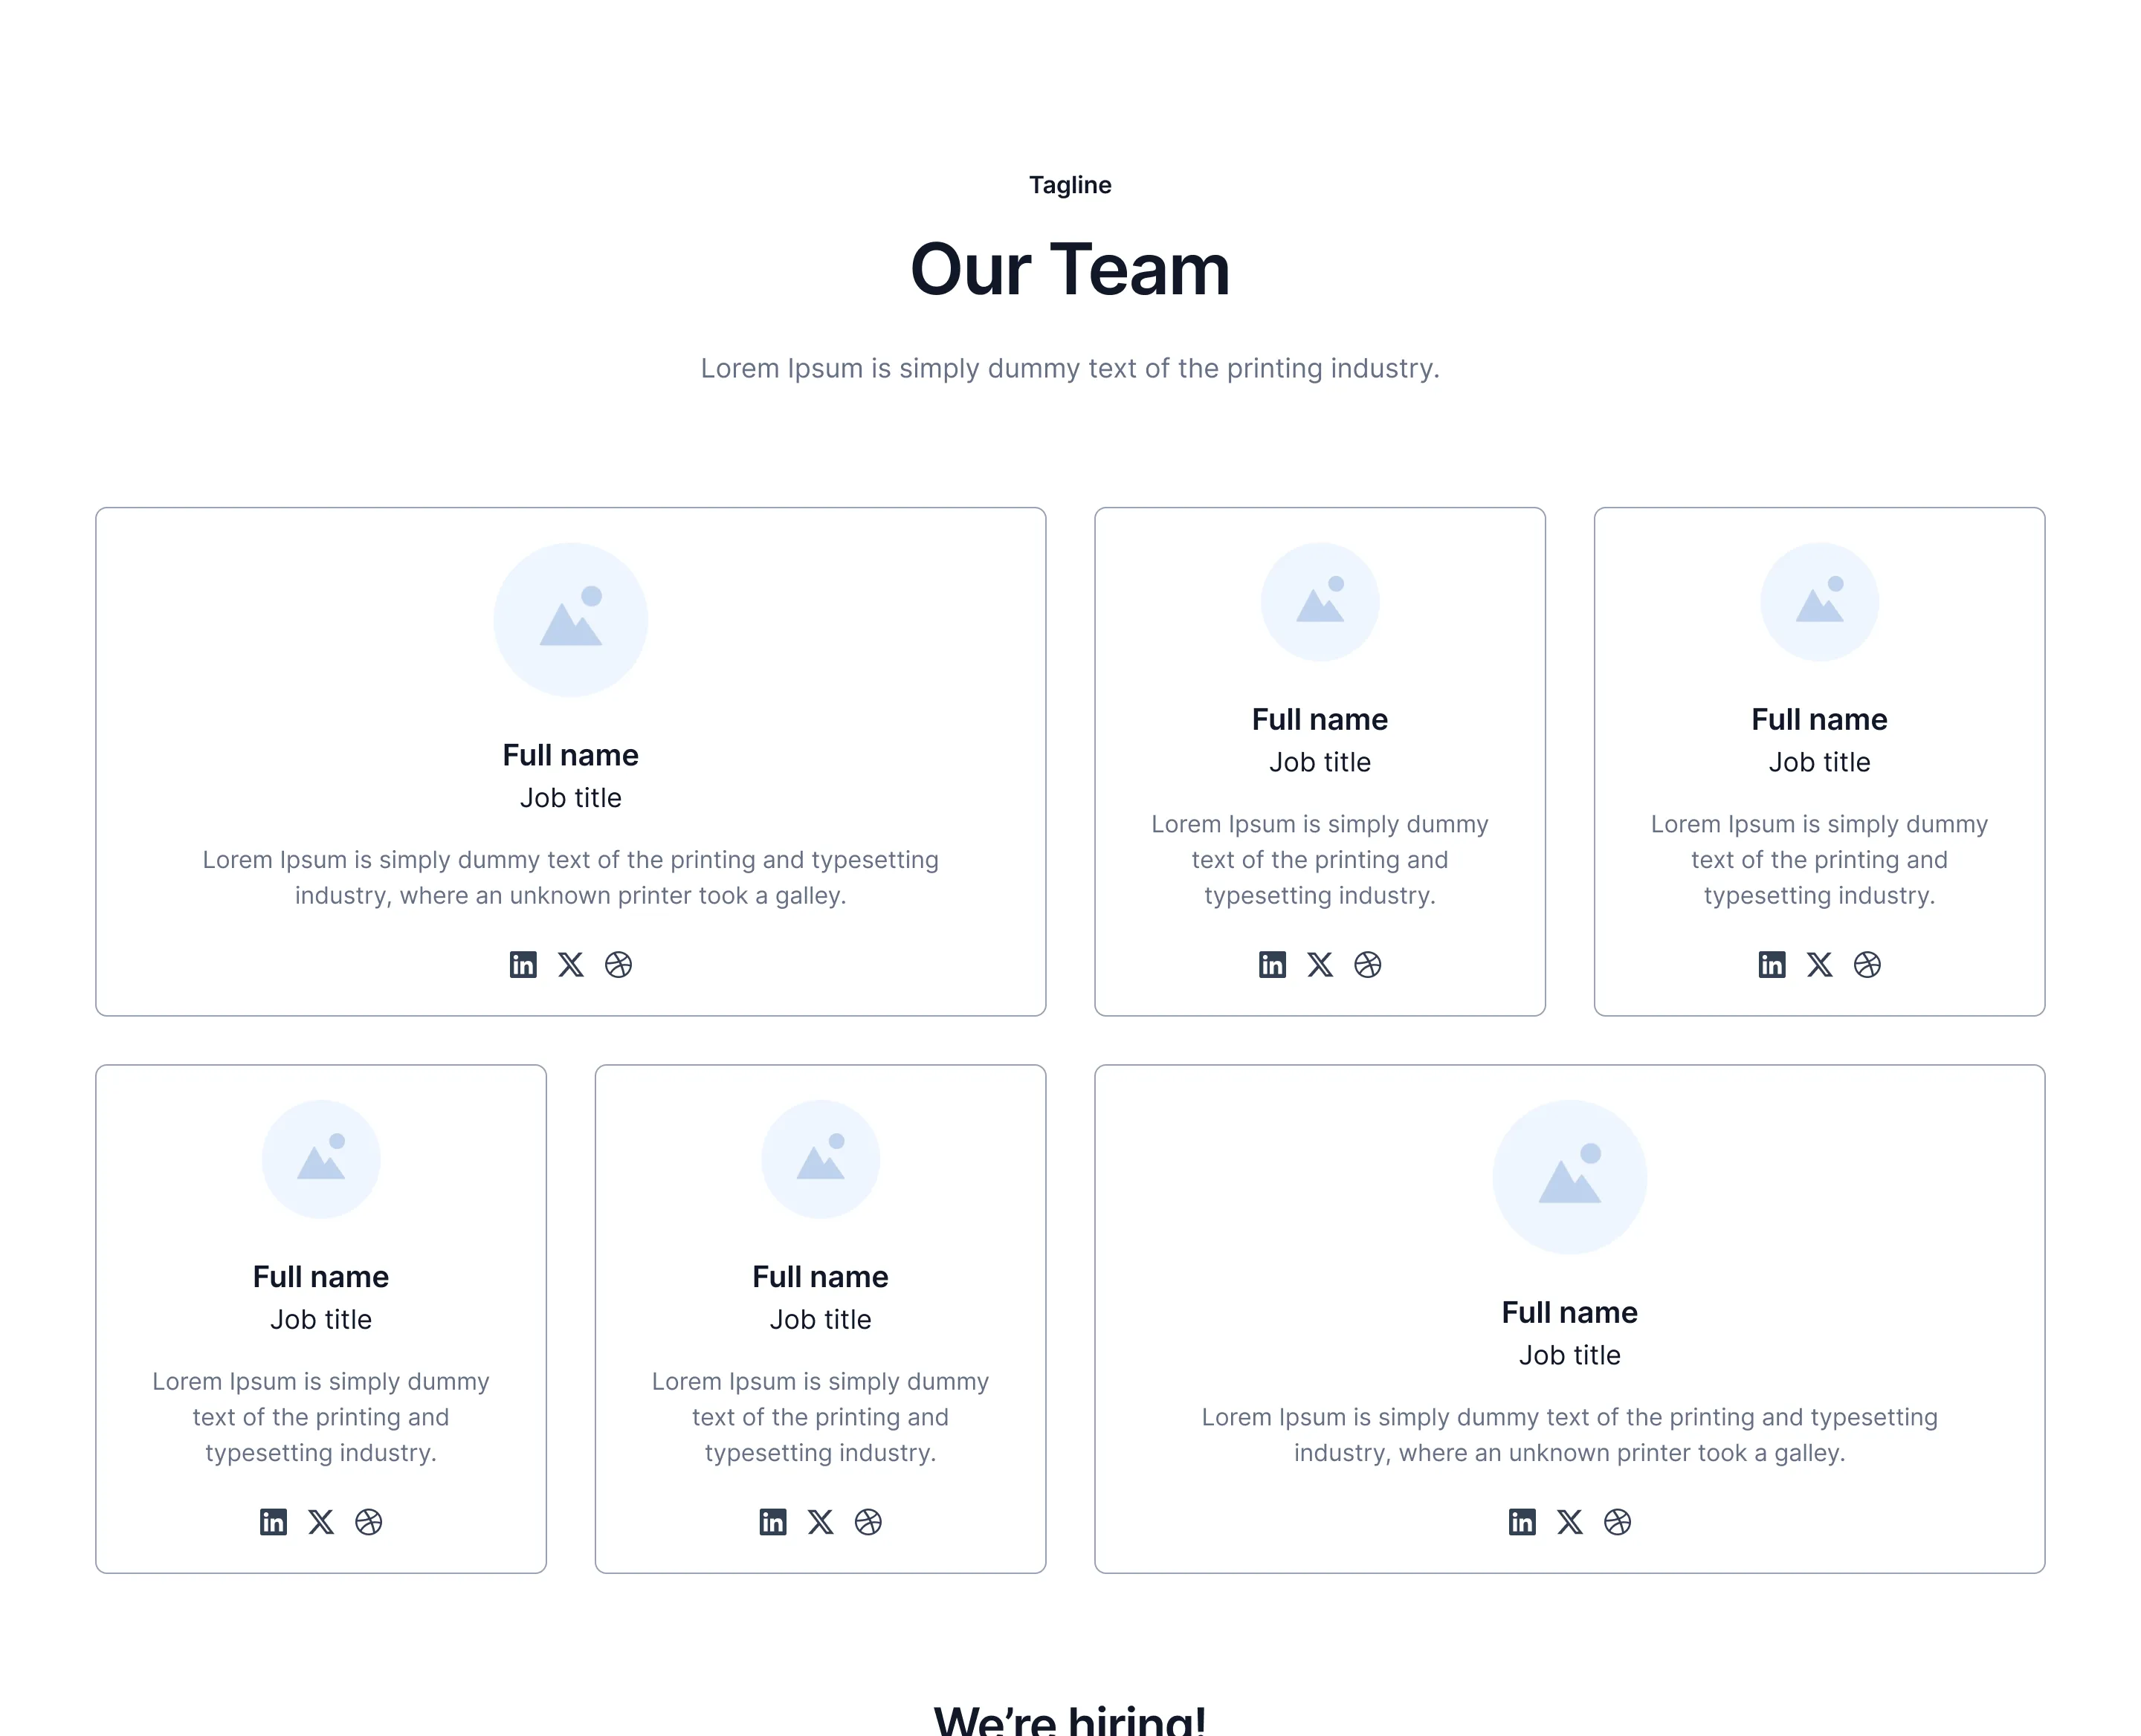Click Dribbble icon in bottom-right wide card
The width and height of the screenshot is (2141, 1736).
(1618, 1521)
